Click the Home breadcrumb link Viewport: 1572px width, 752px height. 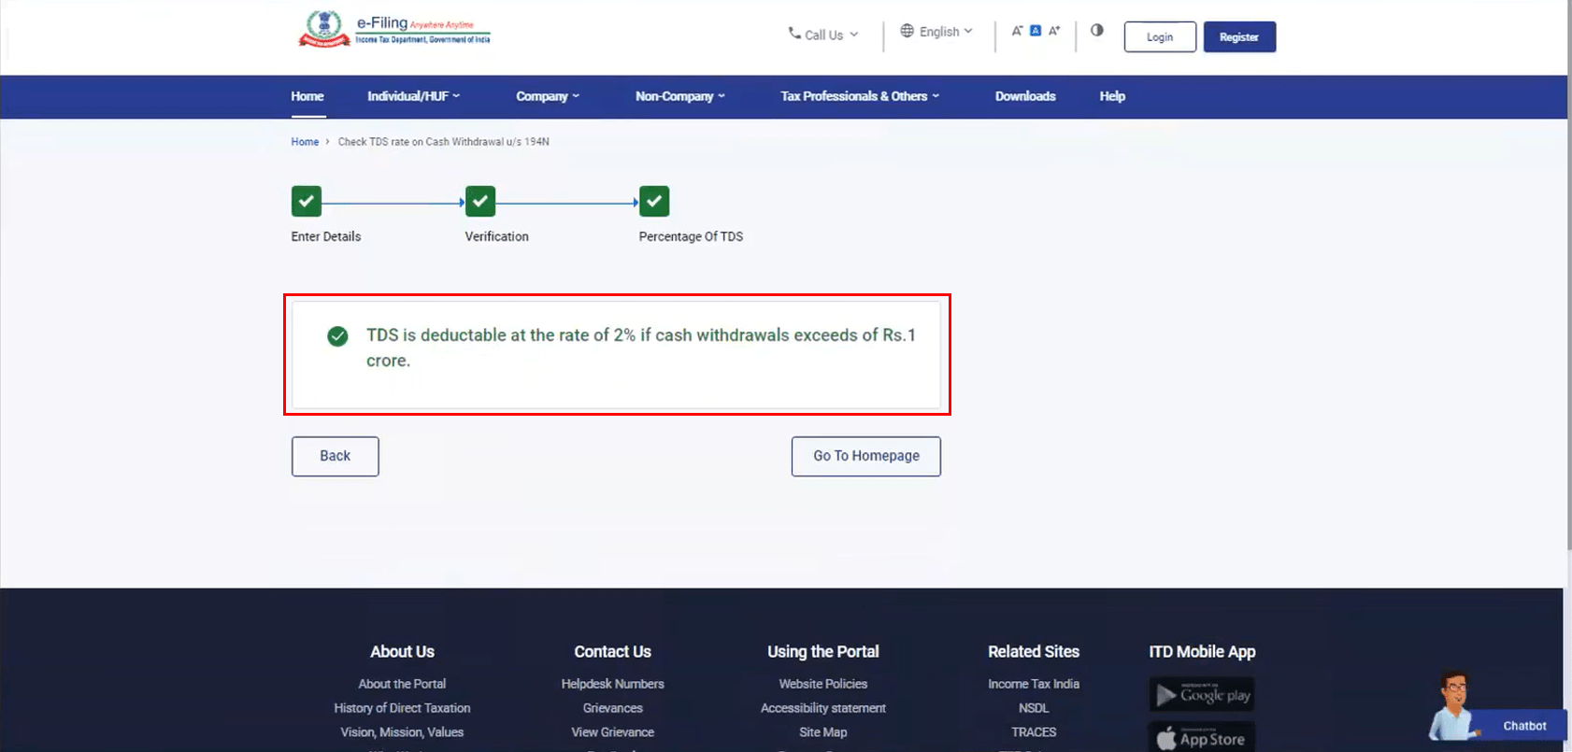pyautogui.click(x=305, y=142)
